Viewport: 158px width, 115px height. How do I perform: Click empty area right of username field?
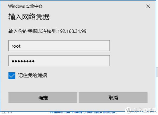click(x=132, y=46)
